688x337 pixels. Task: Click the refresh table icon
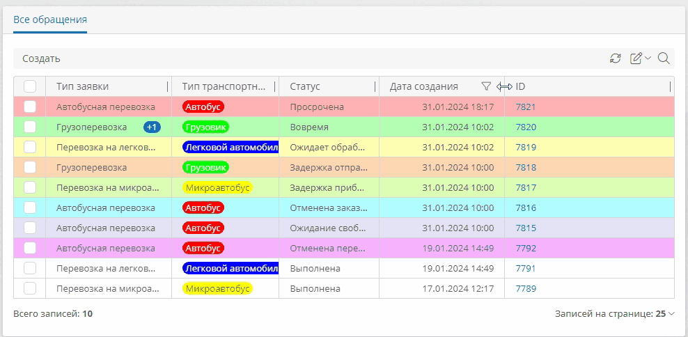point(615,58)
